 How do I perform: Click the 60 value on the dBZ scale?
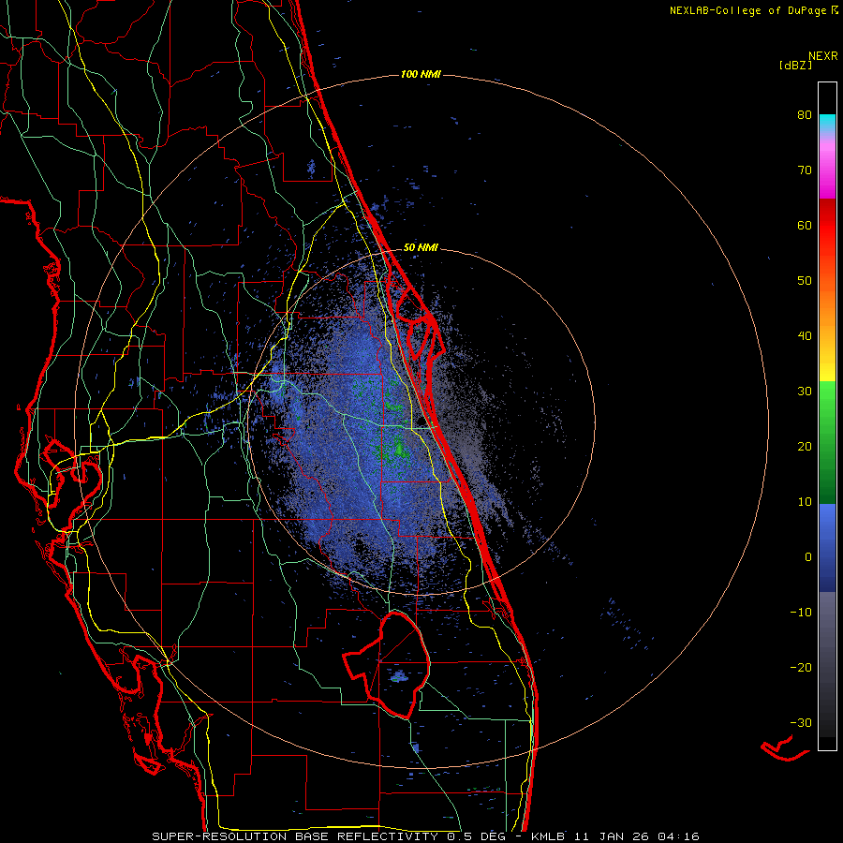(805, 225)
